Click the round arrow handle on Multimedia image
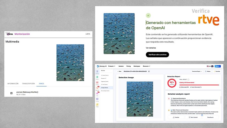Image resolution: width=227 pixels, height=128 pixels. 83,63
